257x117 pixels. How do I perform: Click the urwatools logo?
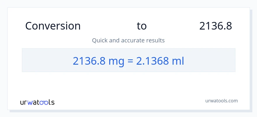tap(37, 102)
